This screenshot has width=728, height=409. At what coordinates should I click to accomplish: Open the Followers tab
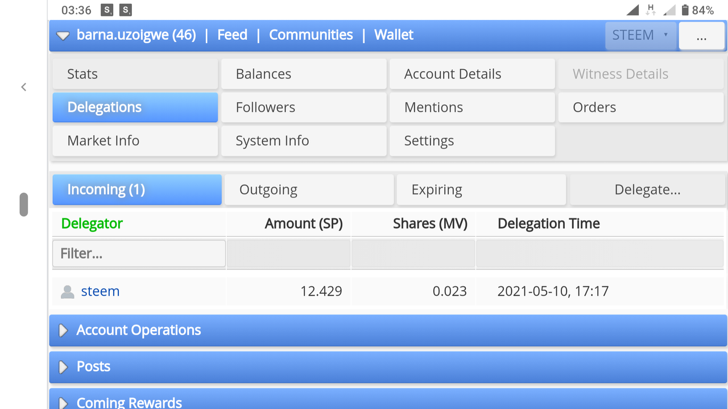(304, 107)
